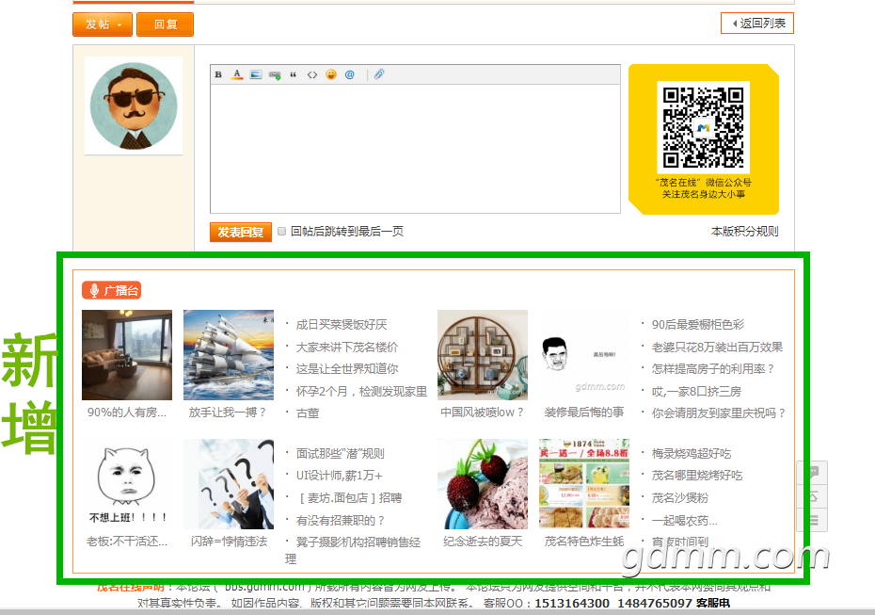Image resolution: width=875 pixels, height=615 pixels.
Task: Open post 茂名哪里烧烤好吃
Action: pos(697,476)
